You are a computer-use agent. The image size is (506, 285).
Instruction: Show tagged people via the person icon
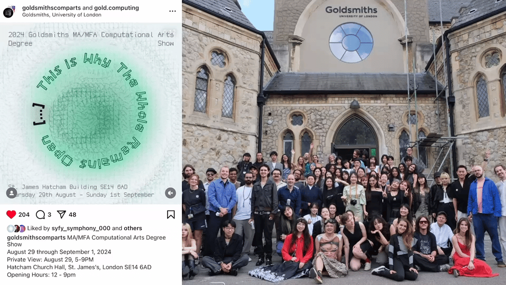point(11,193)
